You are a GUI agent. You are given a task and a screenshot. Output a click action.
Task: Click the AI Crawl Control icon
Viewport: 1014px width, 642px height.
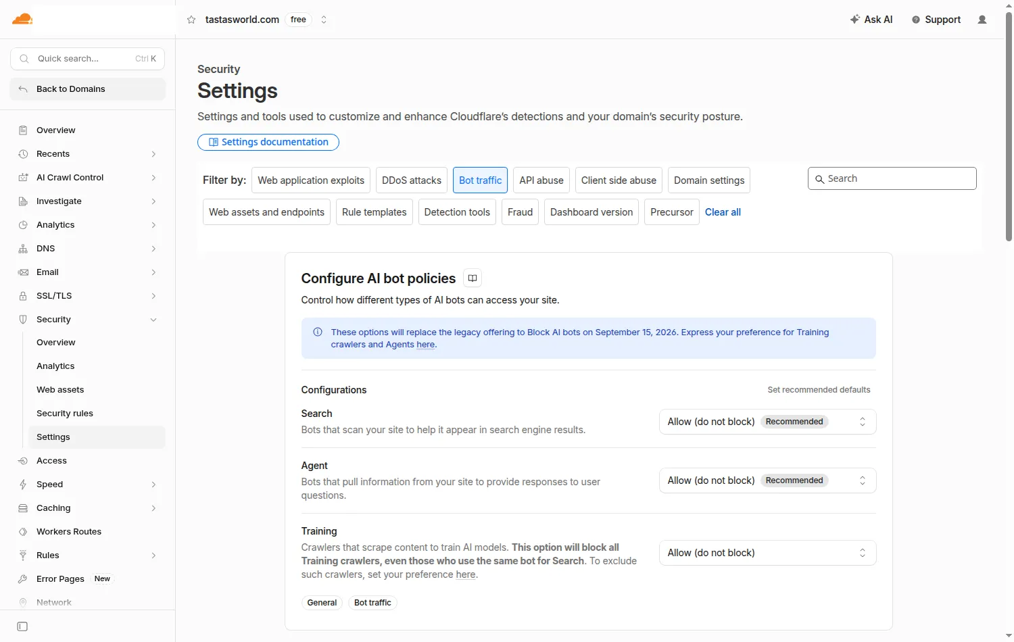pyautogui.click(x=23, y=178)
